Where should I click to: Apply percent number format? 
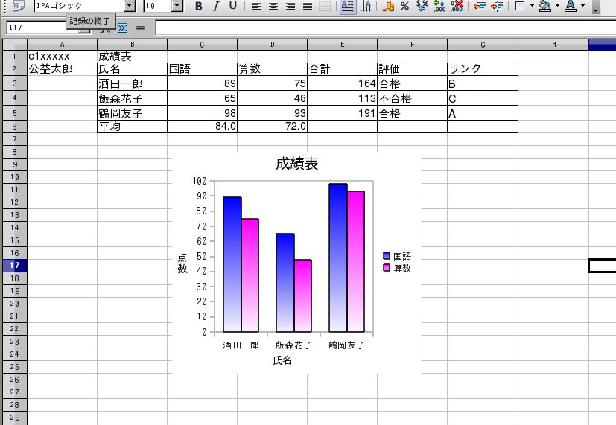pos(404,7)
